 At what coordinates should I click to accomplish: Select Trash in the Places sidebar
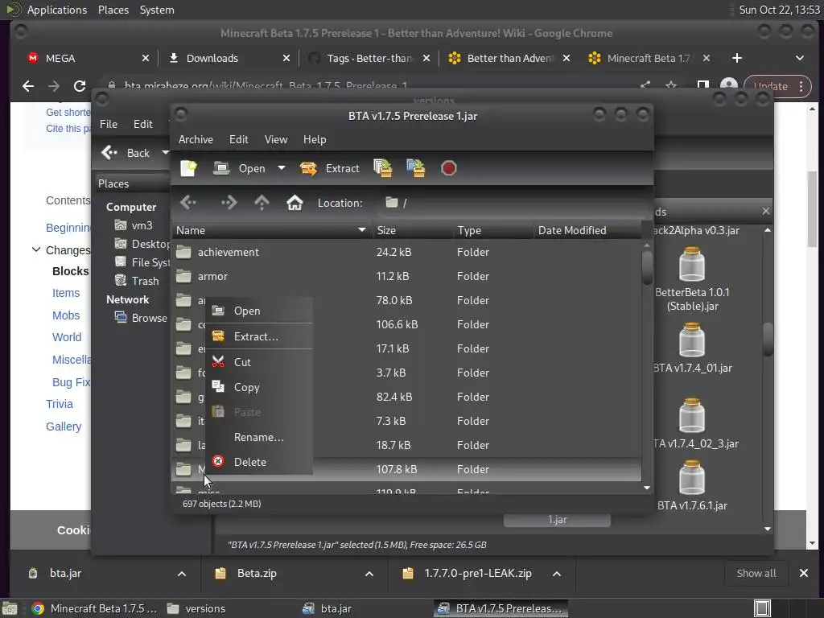(x=137, y=281)
